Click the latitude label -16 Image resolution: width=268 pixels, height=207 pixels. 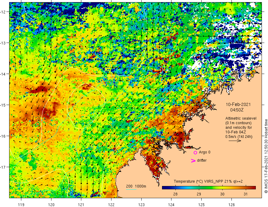(x=3, y=136)
